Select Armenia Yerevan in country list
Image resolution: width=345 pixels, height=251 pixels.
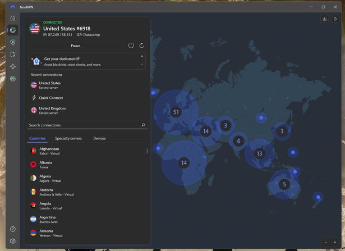point(87,233)
